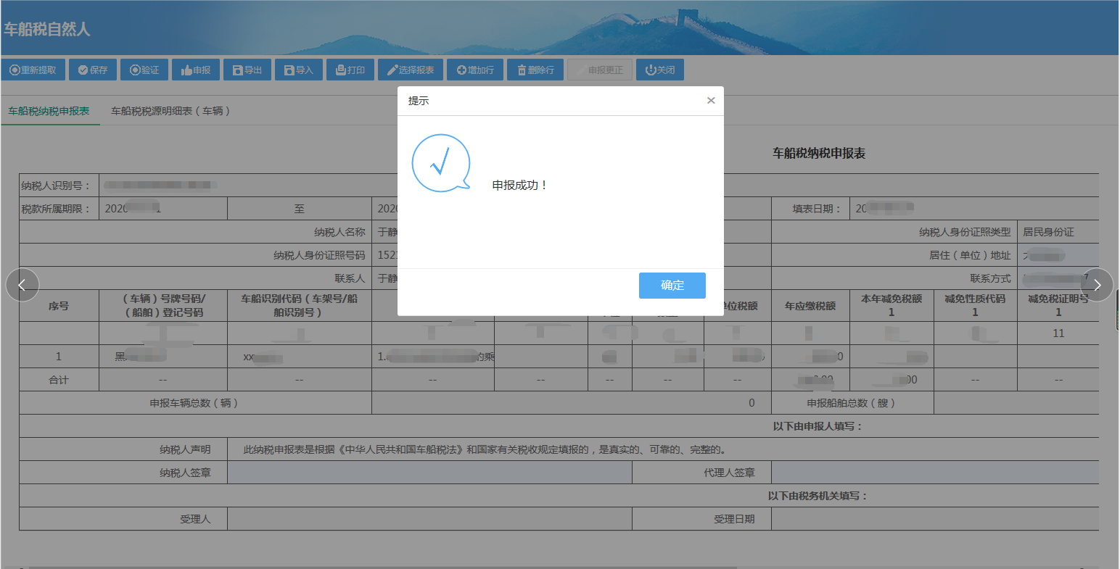The width and height of the screenshot is (1120, 569).
Task: Click the 增加行 (add row) button
Action: pos(475,70)
